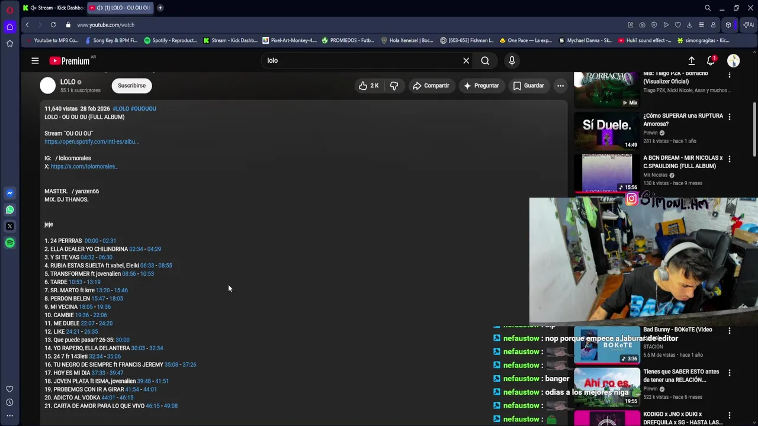Open Opera sidebar bookmarks star
The width and height of the screenshot is (758, 426).
click(x=9, y=43)
